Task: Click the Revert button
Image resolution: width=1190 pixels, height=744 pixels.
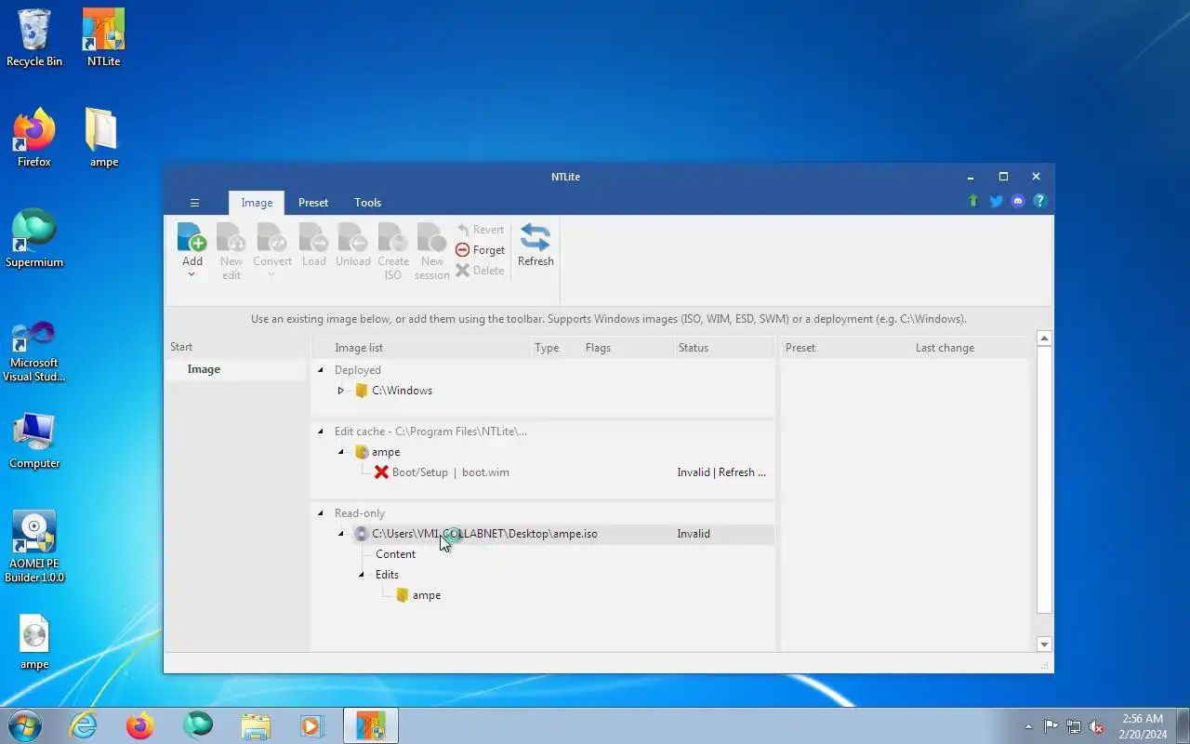Action: [480, 230]
